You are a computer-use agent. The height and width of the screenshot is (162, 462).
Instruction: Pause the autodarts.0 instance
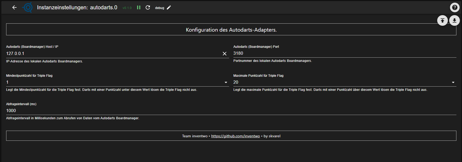point(139,7)
